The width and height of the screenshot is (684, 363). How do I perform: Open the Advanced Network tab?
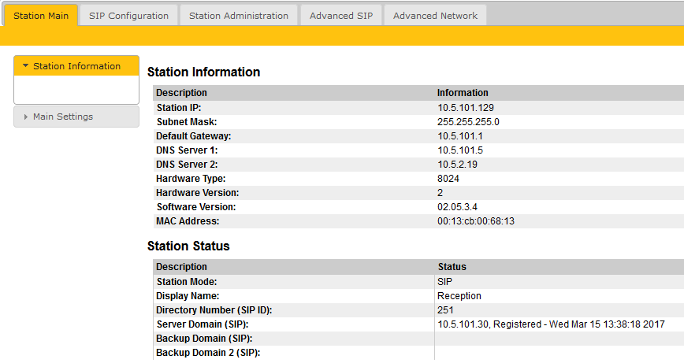tap(435, 16)
